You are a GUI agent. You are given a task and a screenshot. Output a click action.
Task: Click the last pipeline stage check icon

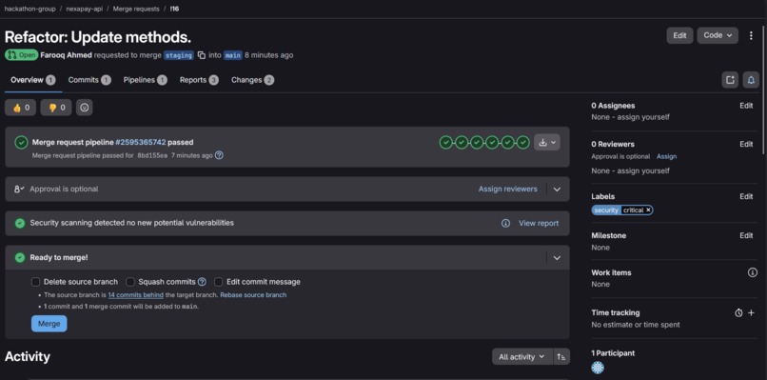point(523,143)
